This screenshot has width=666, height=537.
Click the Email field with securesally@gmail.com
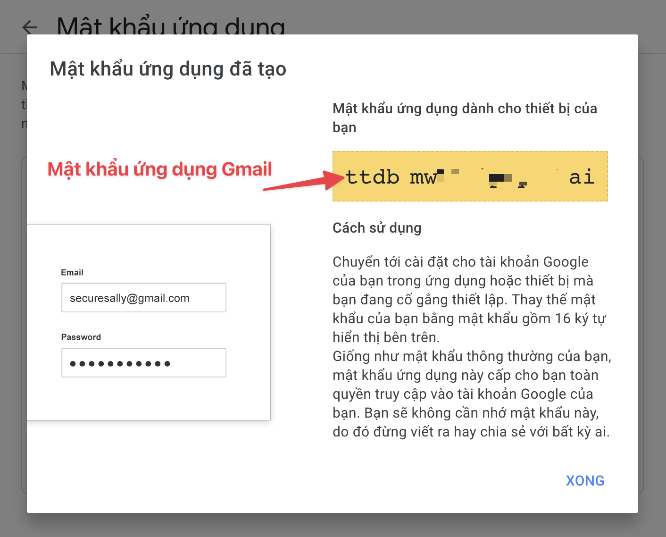click(x=144, y=298)
